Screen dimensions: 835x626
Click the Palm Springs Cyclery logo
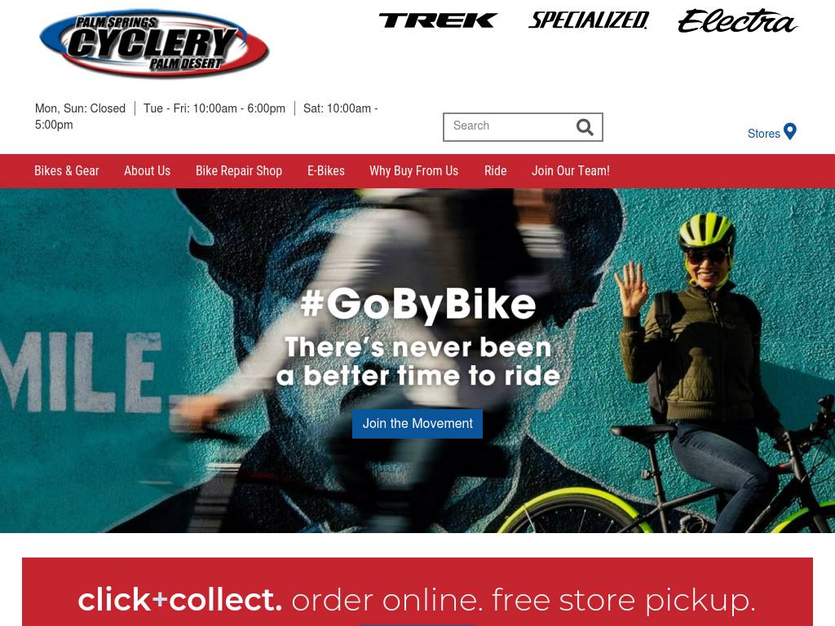(x=154, y=42)
